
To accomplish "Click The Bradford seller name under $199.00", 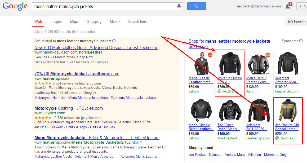I will pos(229,138).
